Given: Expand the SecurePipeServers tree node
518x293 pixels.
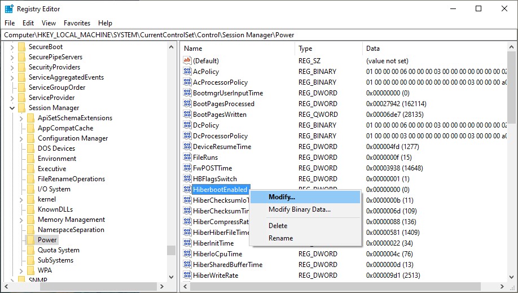Looking at the screenshot, I should (12, 57).
